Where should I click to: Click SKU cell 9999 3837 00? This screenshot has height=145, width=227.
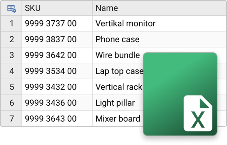coord(57,39)
